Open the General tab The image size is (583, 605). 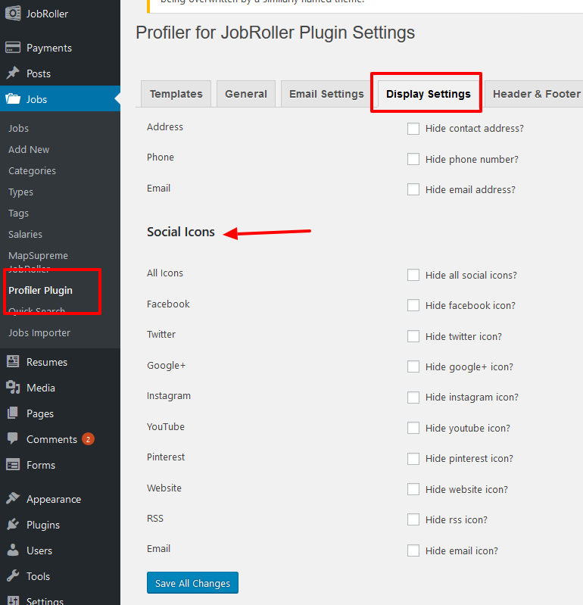(246, 94)
